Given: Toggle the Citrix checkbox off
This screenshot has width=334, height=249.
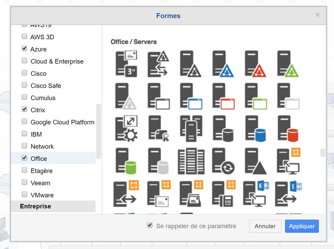Looking at the screenshot, I should coord(24,109).
